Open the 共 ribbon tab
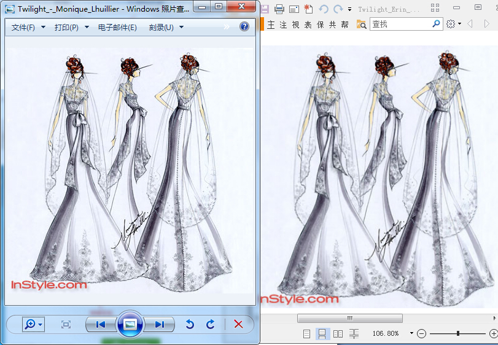Screen dimensions: 498x345 tap(333, 25)
